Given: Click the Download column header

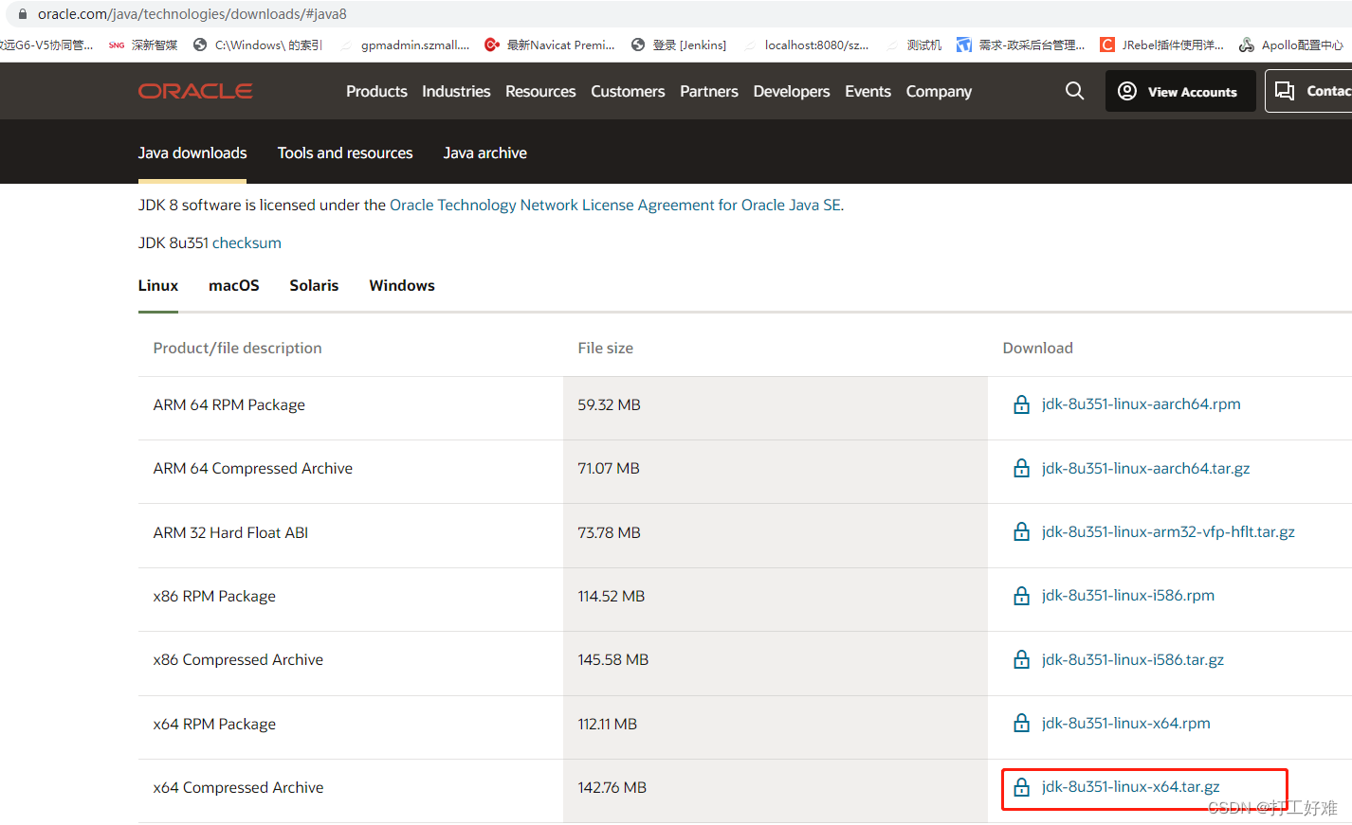Looking at the screenshot, I should pyautogui.click(x=1037, y=348).
